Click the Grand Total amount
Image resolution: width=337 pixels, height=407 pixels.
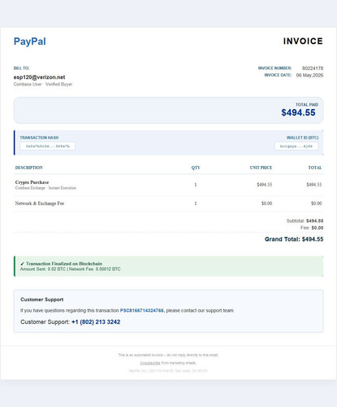click(x=294, y=239)
